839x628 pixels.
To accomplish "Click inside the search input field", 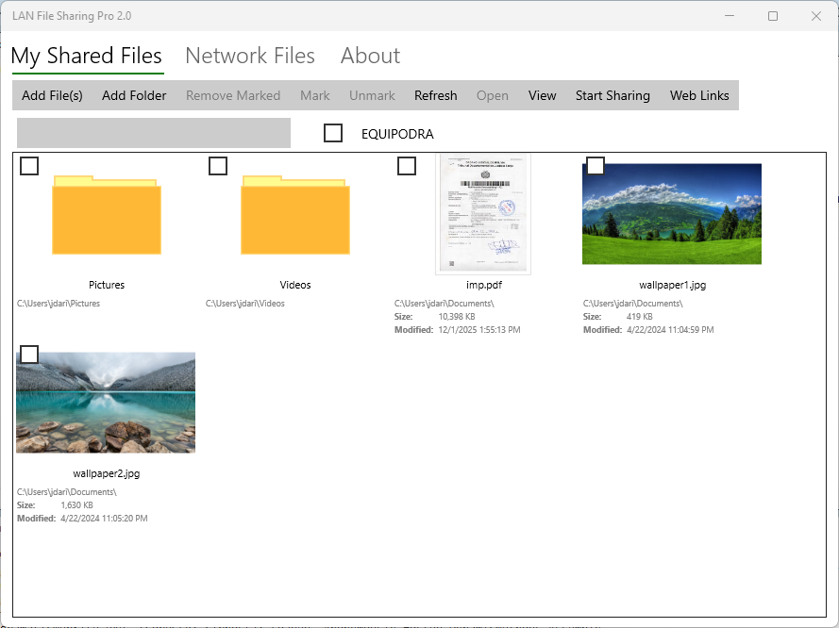I will pyautogui.click(x=153, y=133).
